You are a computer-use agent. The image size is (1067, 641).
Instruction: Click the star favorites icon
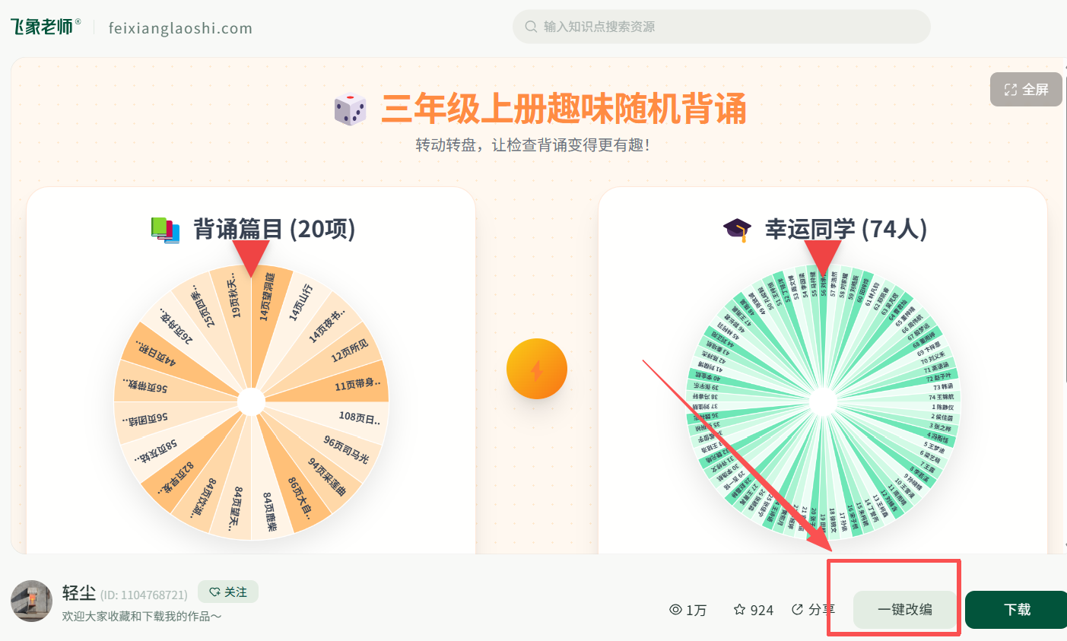[739, 610]
